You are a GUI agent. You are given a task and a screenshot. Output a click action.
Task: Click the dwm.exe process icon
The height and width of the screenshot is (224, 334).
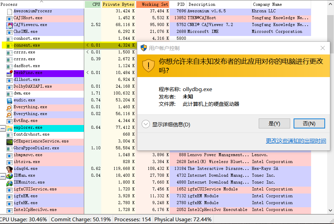(x=9, y=94)
